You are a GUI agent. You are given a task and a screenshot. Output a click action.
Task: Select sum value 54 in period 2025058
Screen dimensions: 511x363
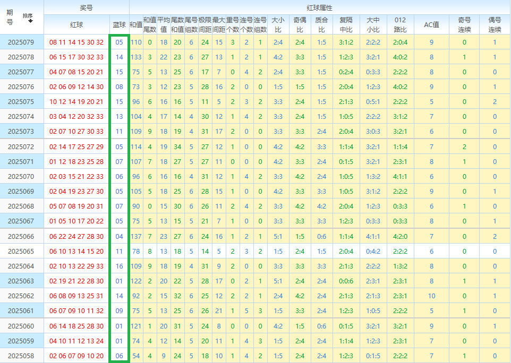pyautogui.click(x=136, y=356)
